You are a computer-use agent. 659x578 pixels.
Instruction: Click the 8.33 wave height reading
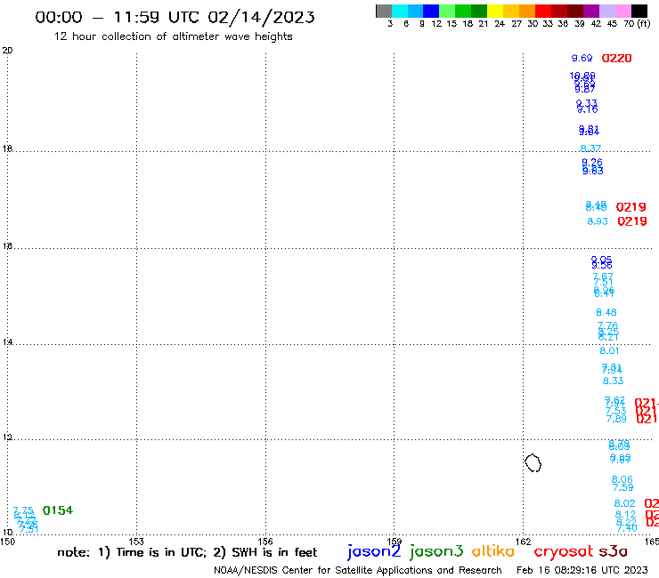(613, 381)
